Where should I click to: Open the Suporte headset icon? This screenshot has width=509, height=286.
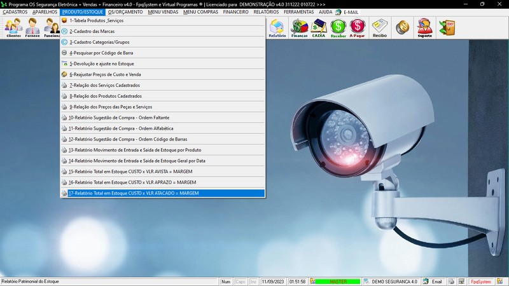[x=424, y=28]
